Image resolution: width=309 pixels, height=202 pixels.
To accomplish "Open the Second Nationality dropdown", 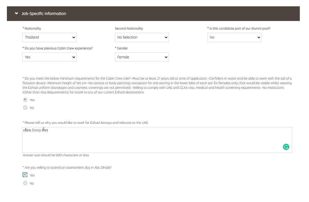I will (x=142, y=37).
